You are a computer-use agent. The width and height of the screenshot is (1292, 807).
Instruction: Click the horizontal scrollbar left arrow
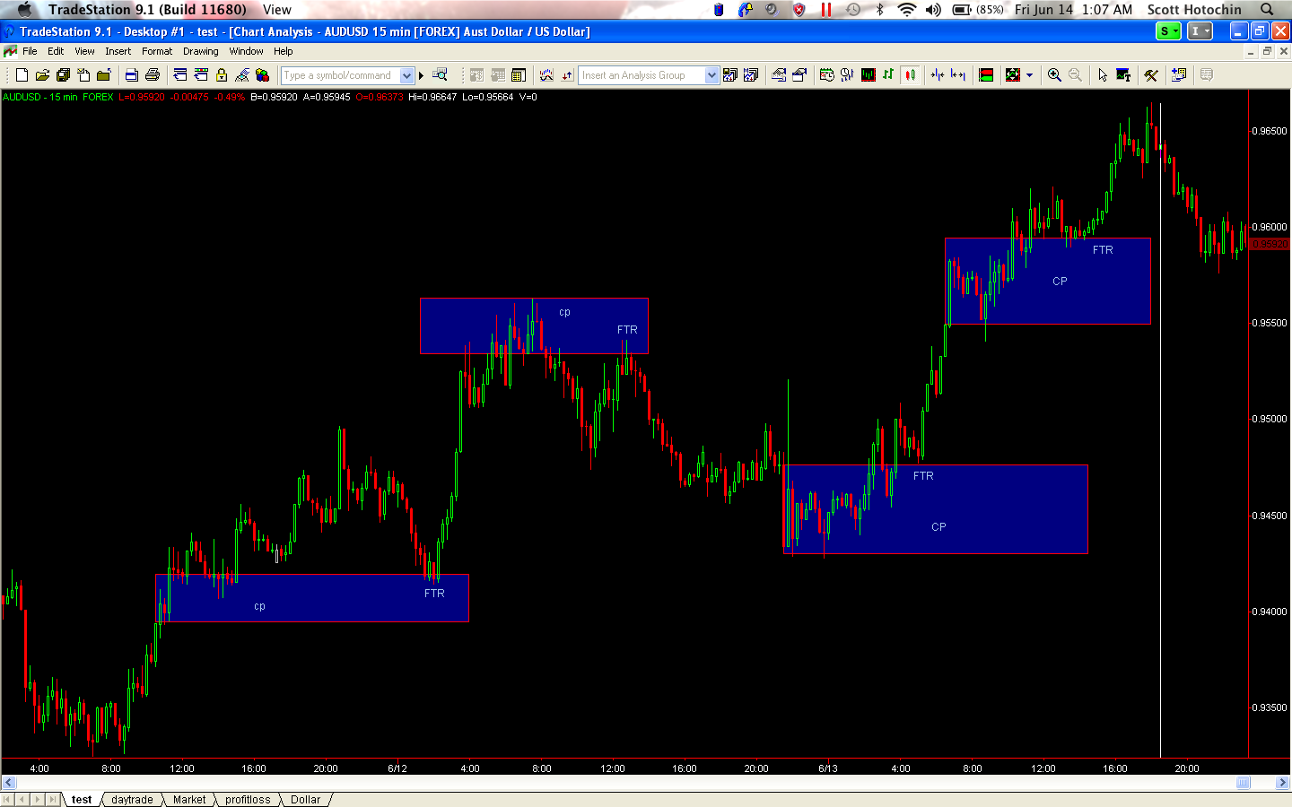[9, 783]
